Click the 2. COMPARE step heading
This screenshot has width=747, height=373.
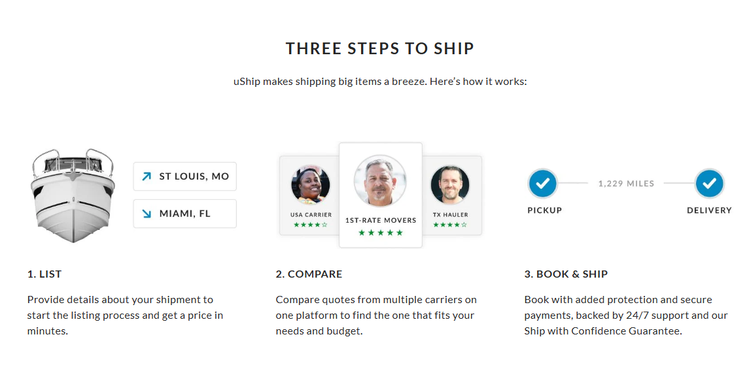(x=309, y=274)
